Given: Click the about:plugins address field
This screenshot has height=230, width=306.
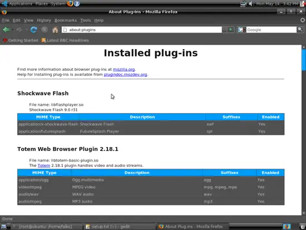Looking at the screenshot, I should (142, 30).
